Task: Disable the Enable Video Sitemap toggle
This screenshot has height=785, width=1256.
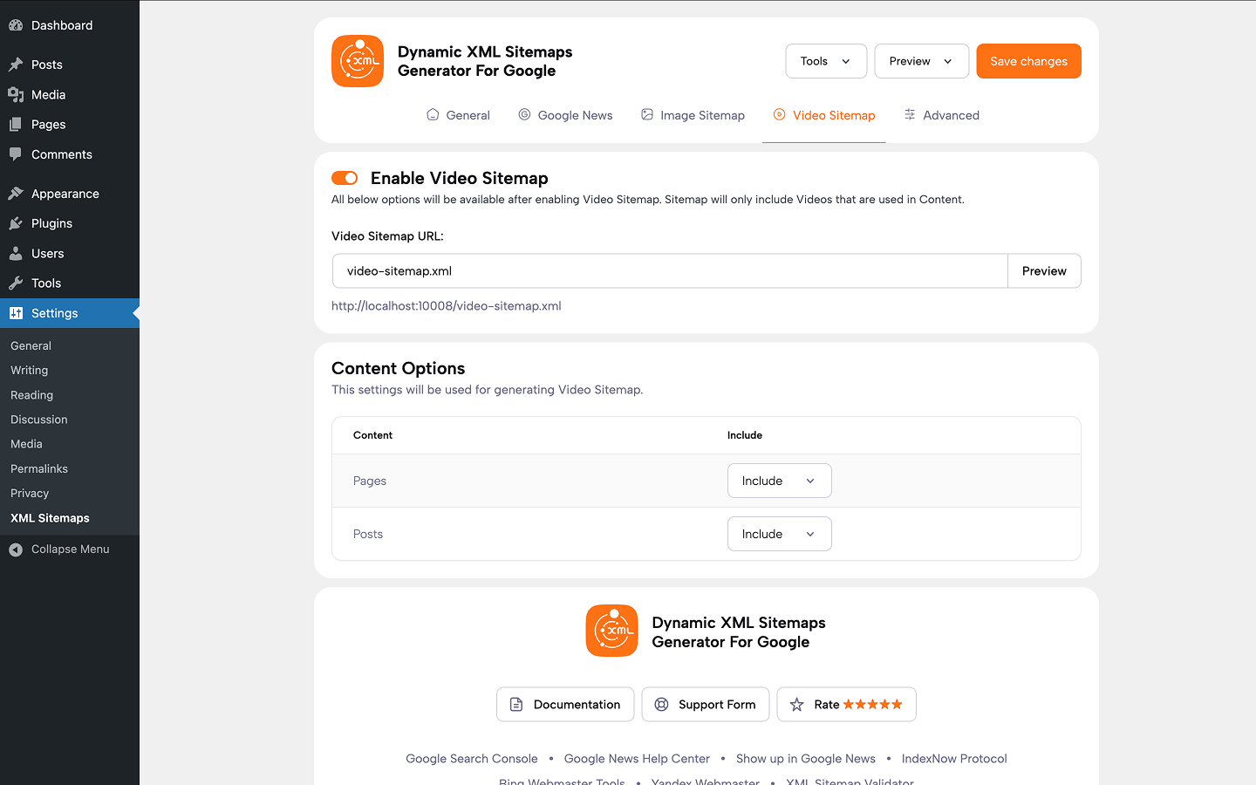Action: 345,177
